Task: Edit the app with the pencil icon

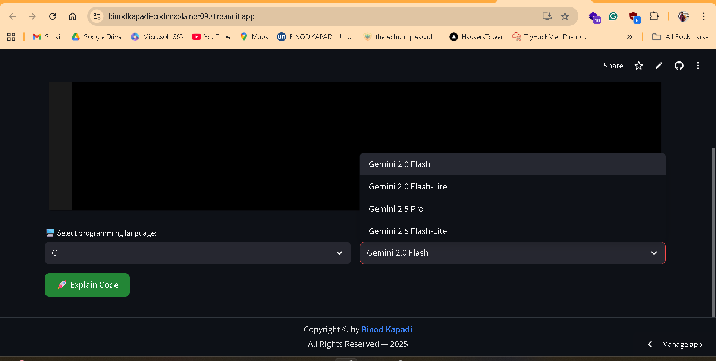Action: [659, 66]
